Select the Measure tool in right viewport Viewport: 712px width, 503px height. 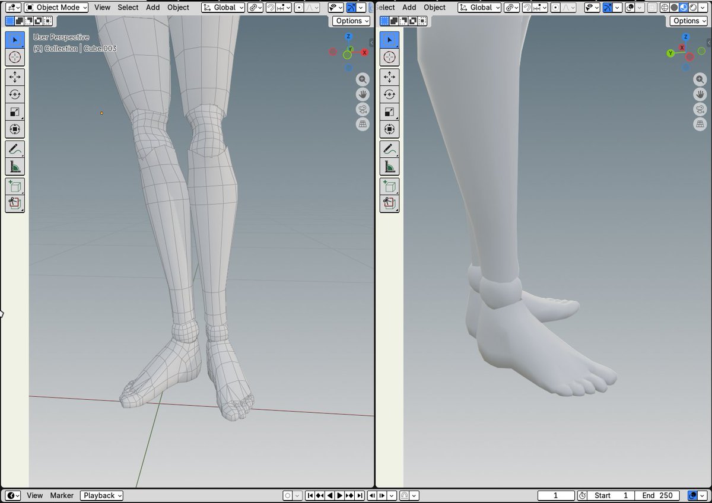coord(389,167)
